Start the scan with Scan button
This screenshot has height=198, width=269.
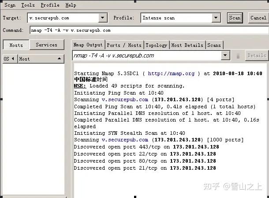coord(235,18)
